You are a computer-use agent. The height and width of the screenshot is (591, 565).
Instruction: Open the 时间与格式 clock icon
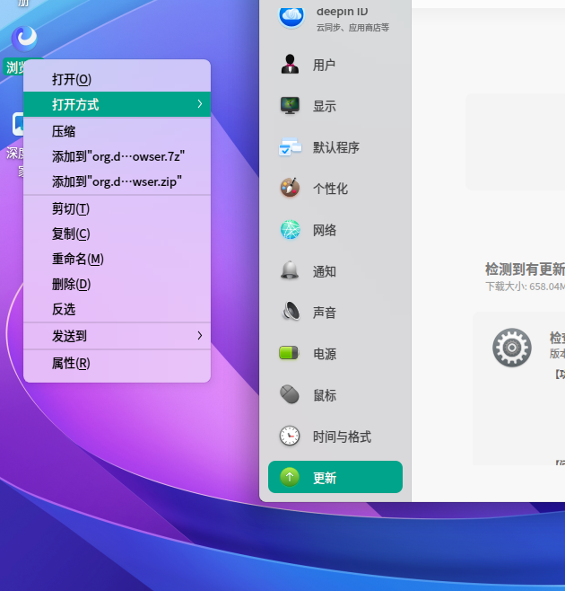[290, 437]
